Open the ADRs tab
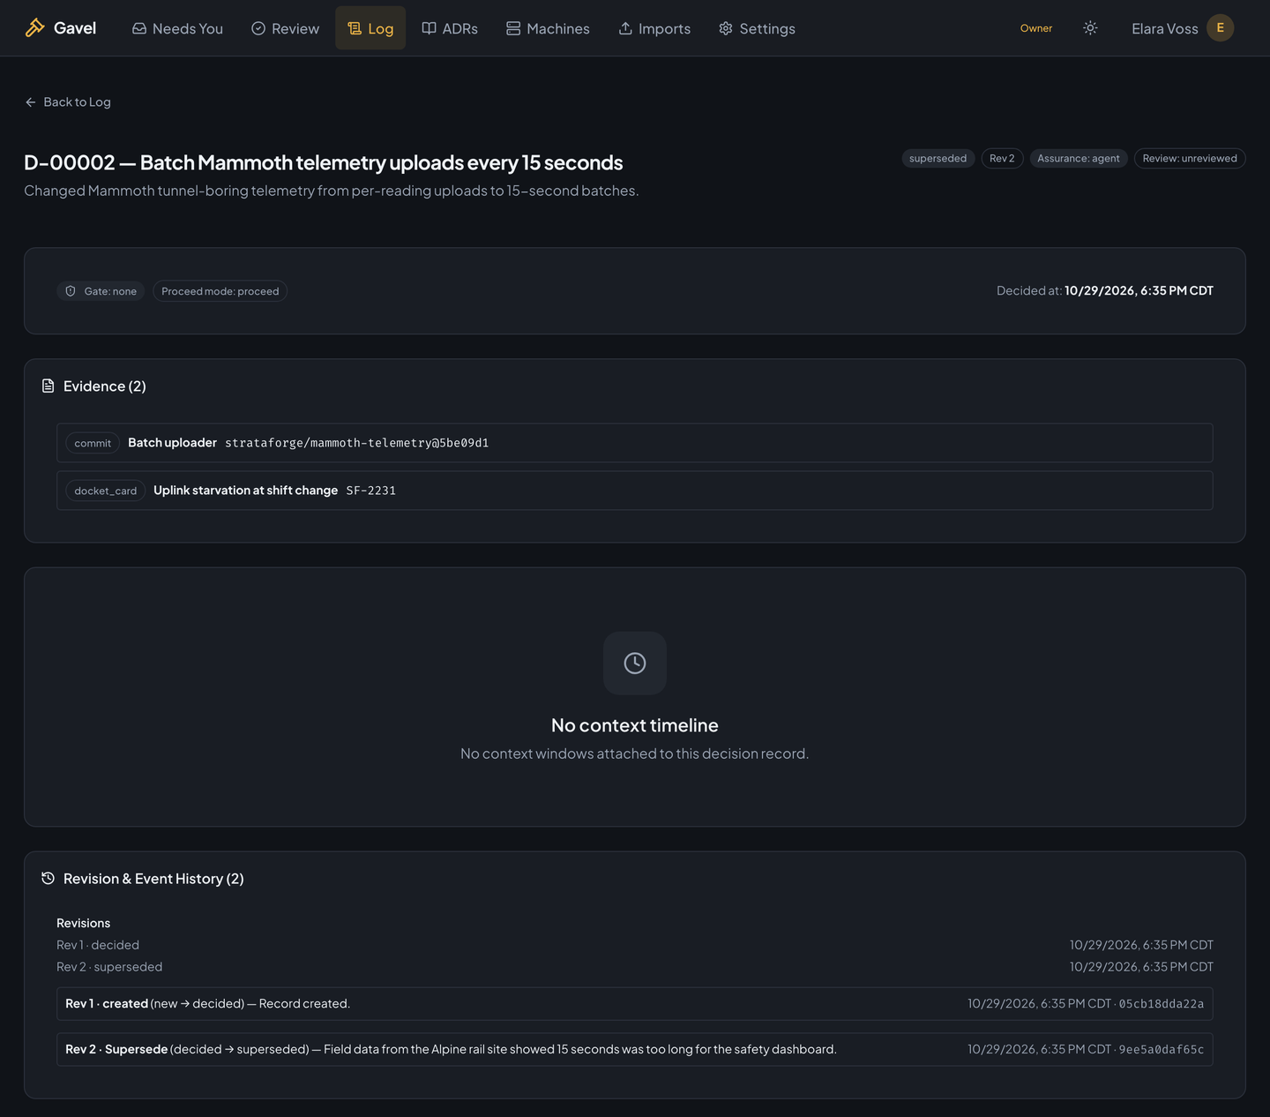Image resolution: width=1270 pixels, height=1117 pixels. [x=450, y=28]
